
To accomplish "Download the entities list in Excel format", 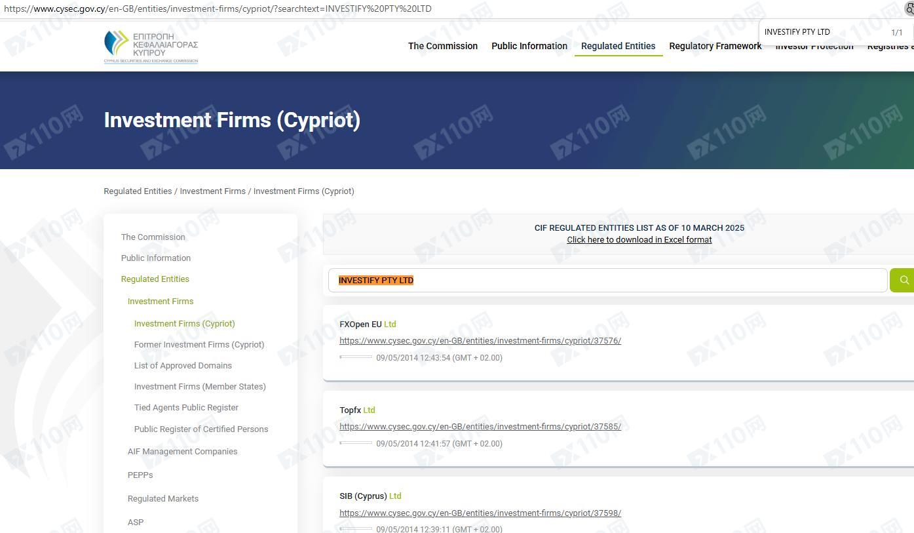I will pyautogui.click(x=639, y=239).
